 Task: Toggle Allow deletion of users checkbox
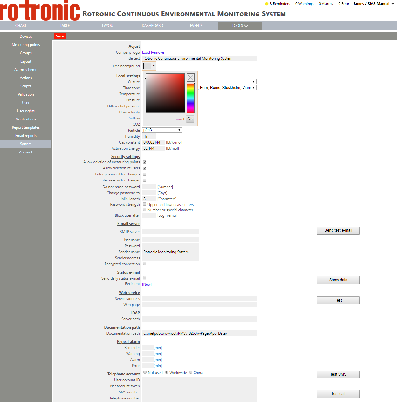coord(145,168)
